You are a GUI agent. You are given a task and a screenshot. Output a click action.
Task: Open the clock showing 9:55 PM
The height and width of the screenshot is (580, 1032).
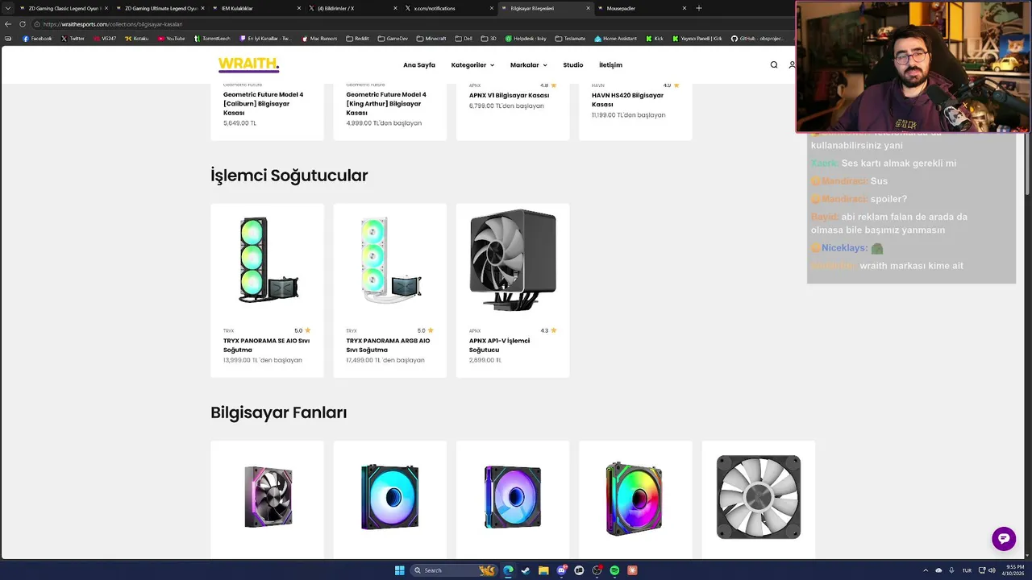tap(1014, 570)
